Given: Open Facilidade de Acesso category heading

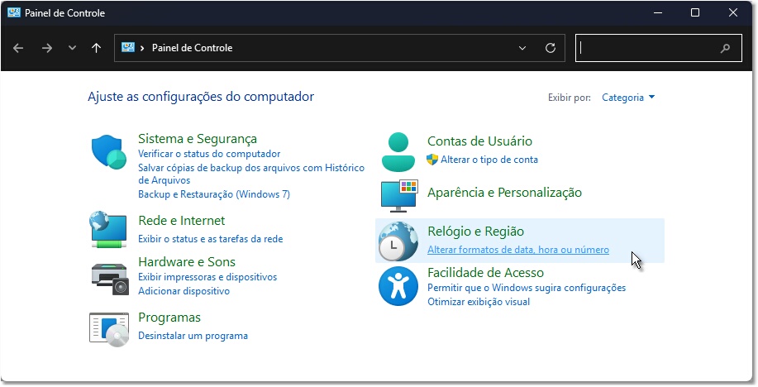Looking at the screenshot, I should (485, 273).
